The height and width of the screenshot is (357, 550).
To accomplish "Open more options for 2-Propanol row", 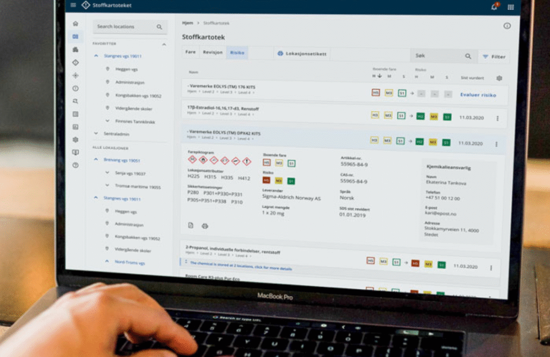I will point(491,268).
